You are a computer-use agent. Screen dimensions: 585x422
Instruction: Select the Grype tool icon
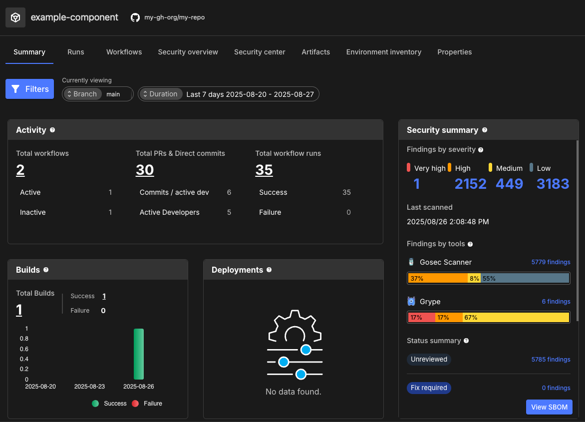pyautogui.click(x=411, y=301)
